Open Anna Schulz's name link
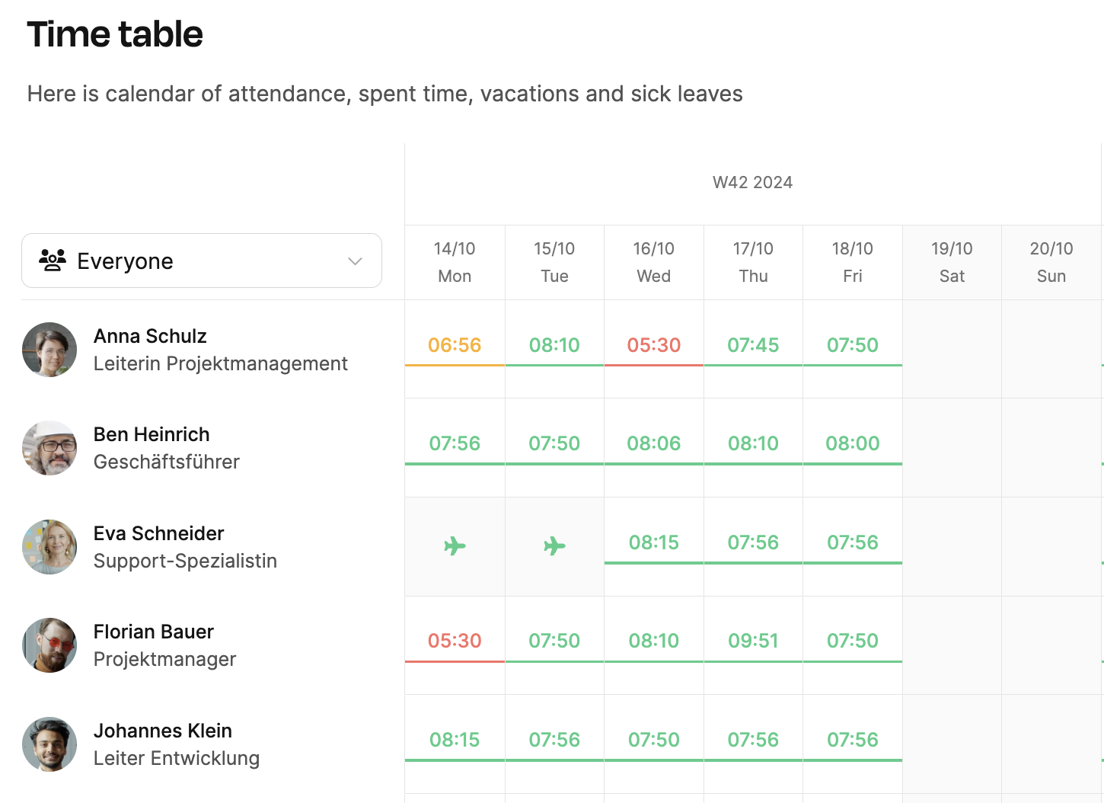The image size is (1104, 803). pos(150,336)
